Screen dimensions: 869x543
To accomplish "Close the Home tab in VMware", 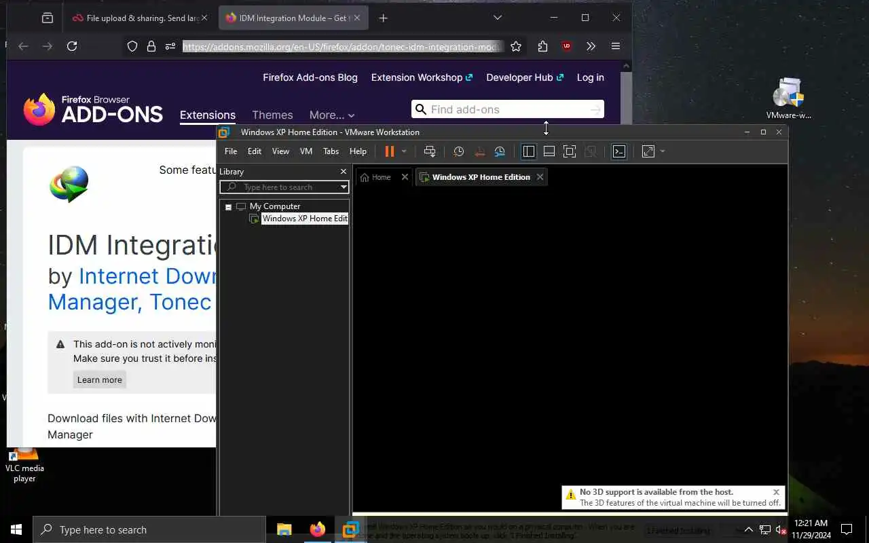I will 405,177.
